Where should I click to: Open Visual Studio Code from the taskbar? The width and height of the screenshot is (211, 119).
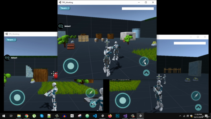[95, 116]
